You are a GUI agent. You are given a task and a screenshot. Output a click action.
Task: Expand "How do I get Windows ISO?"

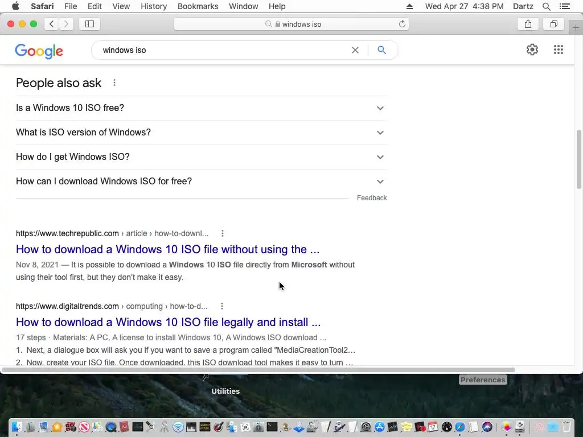pyautogui.click(x=201, y=157)
